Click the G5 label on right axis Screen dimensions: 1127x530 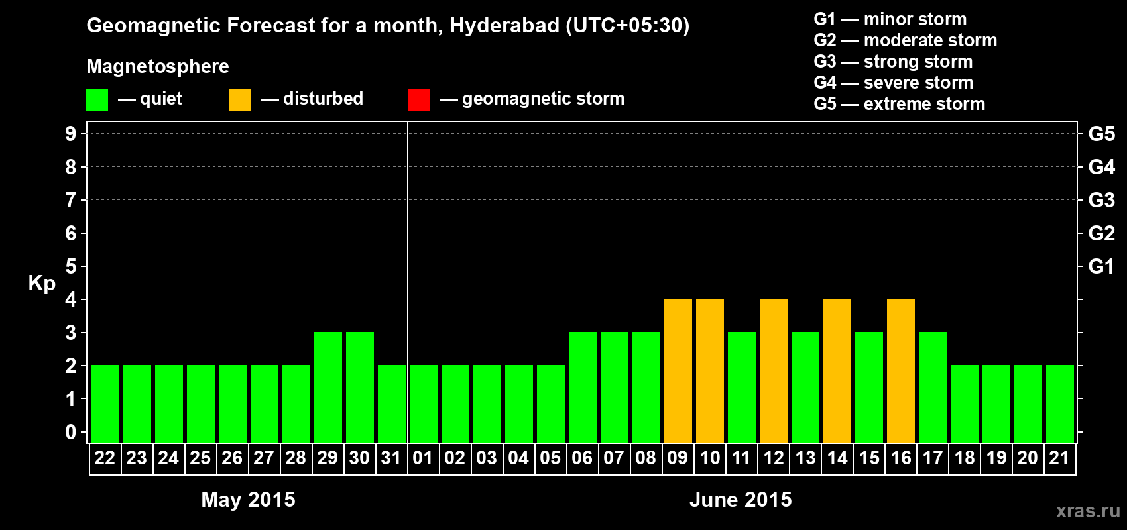pos(1102,134)
